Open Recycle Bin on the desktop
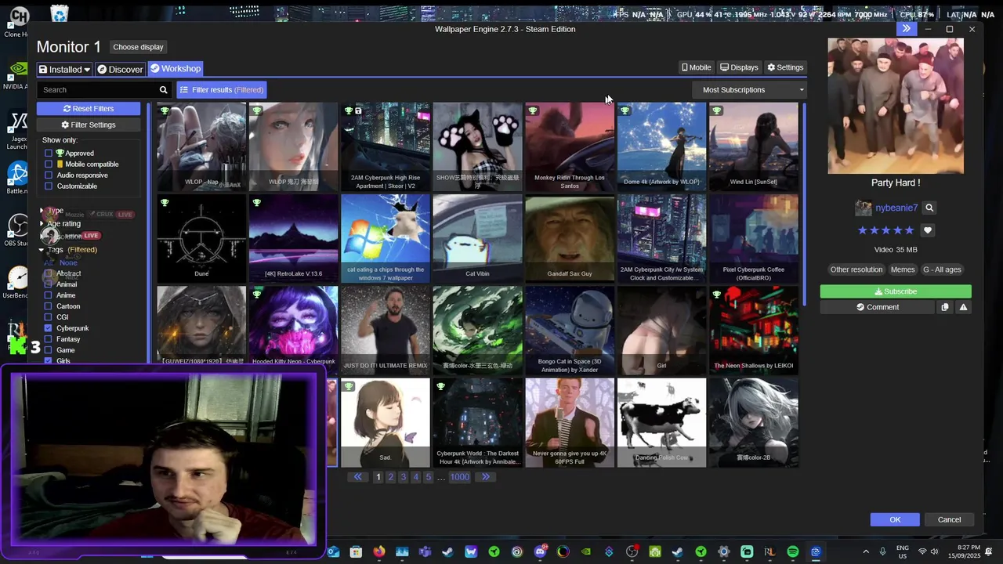This screenshot has width=1003, height=564. pos(59,13)
